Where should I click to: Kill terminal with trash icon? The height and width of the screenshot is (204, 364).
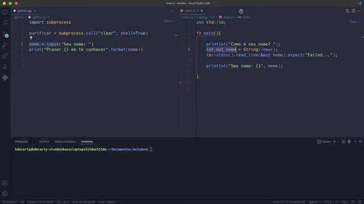(349, 142)
